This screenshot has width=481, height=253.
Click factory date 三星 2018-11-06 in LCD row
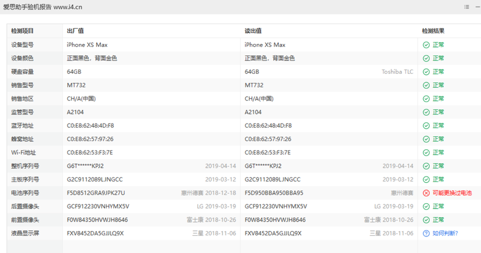pyautogui.click(x=214, y=233)
